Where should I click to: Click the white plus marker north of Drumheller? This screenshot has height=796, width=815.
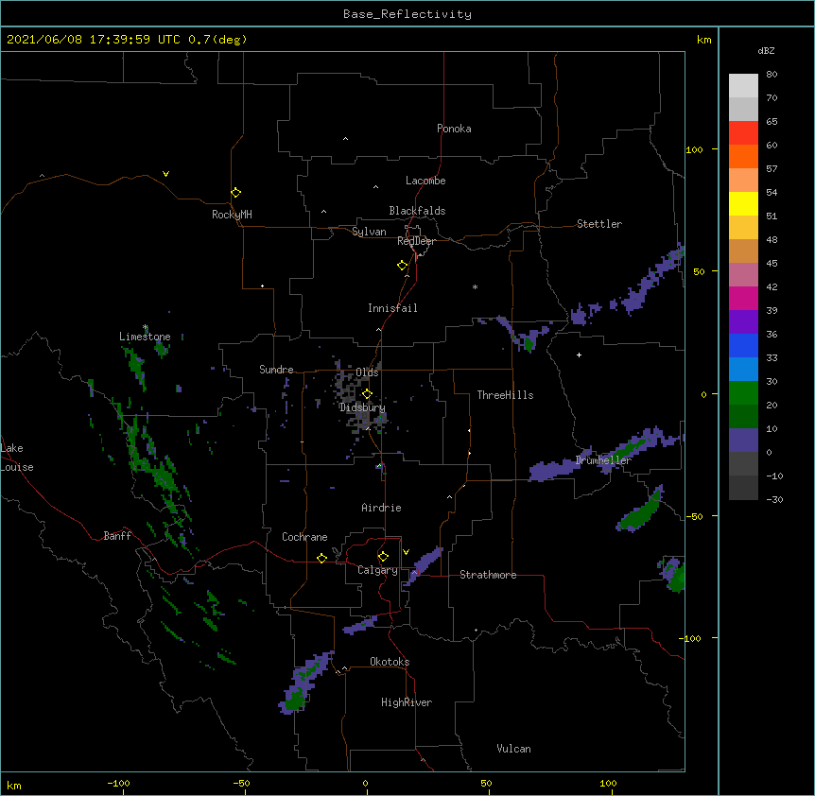[x=579, y=355]
